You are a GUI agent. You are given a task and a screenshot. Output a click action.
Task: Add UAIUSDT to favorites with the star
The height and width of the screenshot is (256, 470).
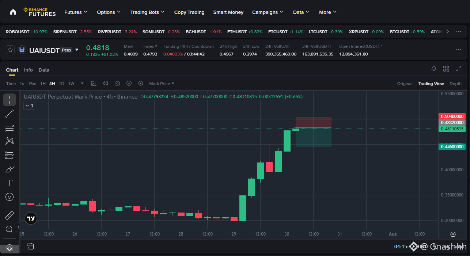[x=11, y=50]
